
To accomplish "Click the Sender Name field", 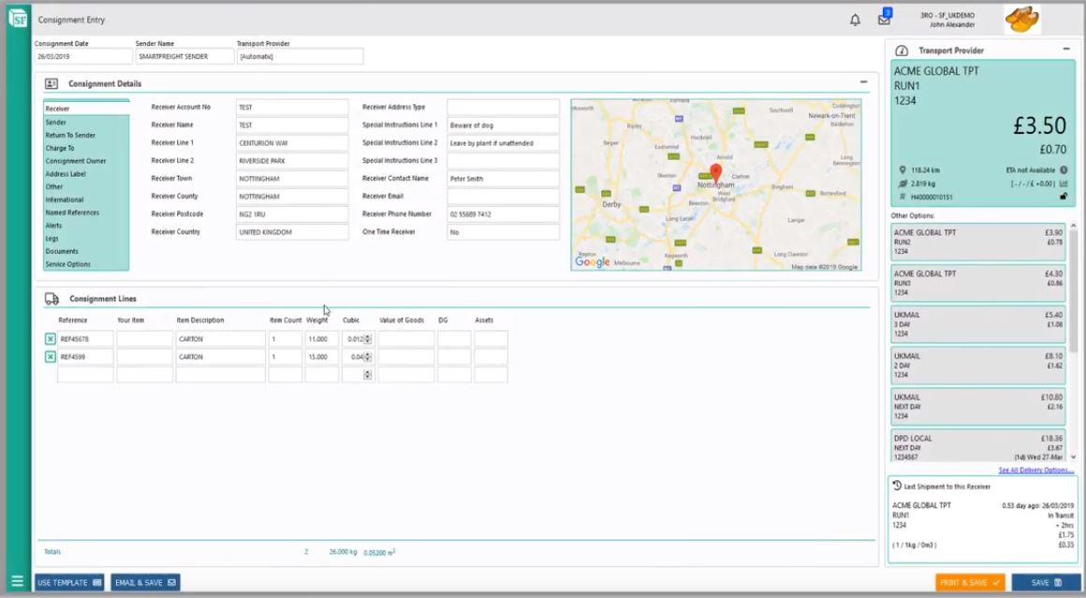I will pos(184,57).
